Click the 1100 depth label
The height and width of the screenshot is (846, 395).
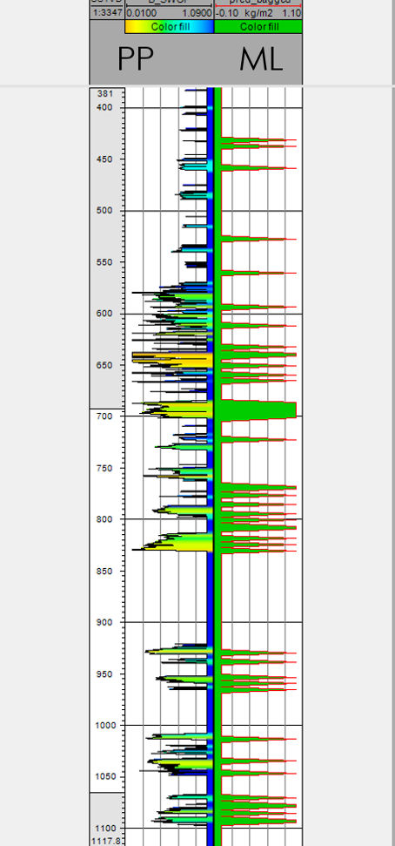(x=104, y=829)
